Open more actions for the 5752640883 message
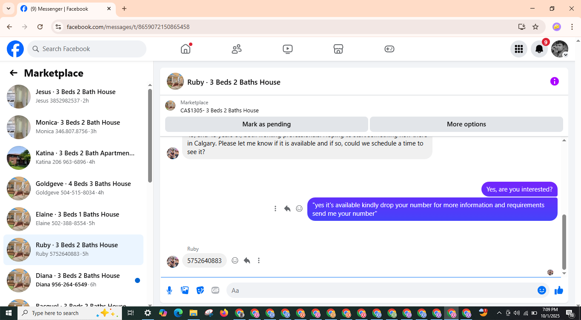Image resolution: width=581 pixels, height=320 pixels. (x=259, y=260)
